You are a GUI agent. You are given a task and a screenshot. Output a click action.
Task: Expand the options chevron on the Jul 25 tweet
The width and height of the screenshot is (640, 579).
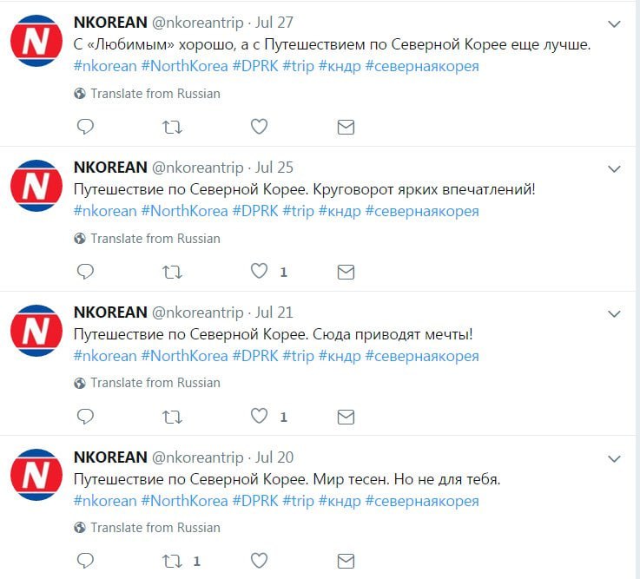614,169
